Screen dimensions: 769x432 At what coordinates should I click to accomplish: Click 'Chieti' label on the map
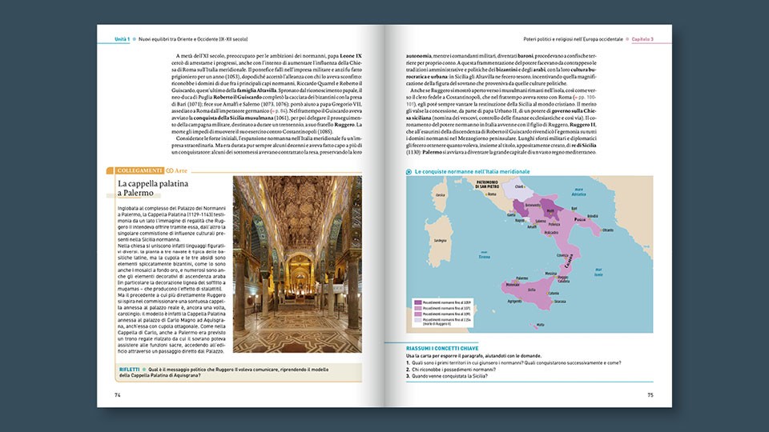[519, 186]
